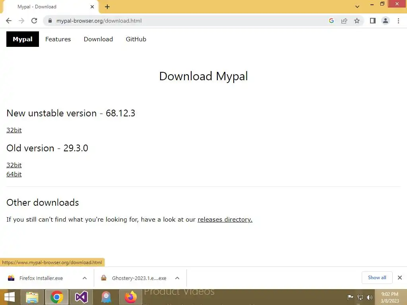Click the address bar URL
Screen dimensions: 407x305
click(99, 21)
